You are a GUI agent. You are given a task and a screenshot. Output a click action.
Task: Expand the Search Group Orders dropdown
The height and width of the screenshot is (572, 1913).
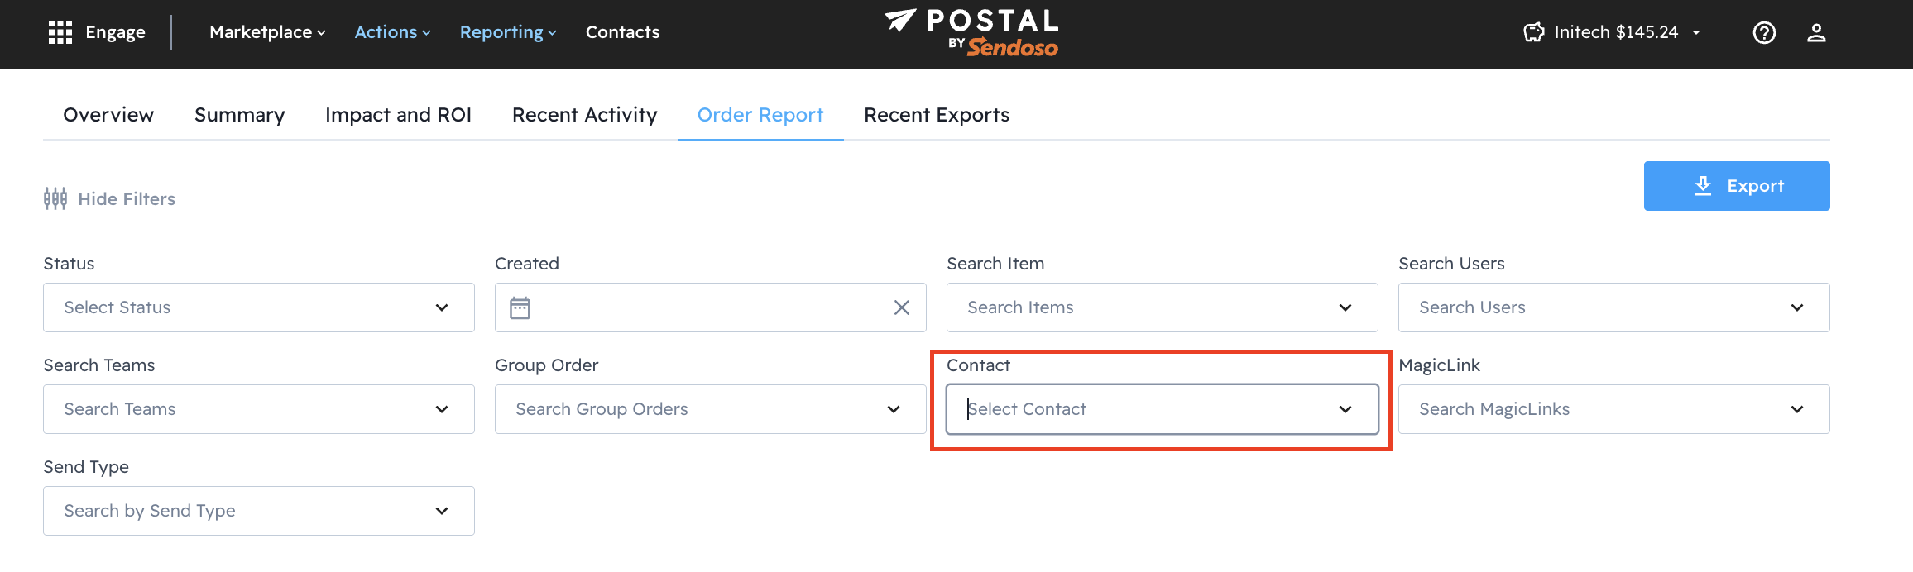point(710,409)
